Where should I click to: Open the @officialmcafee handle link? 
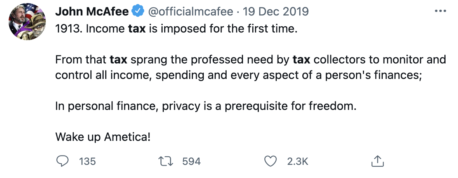tap(190, 12)
